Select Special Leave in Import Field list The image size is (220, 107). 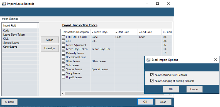20,43
